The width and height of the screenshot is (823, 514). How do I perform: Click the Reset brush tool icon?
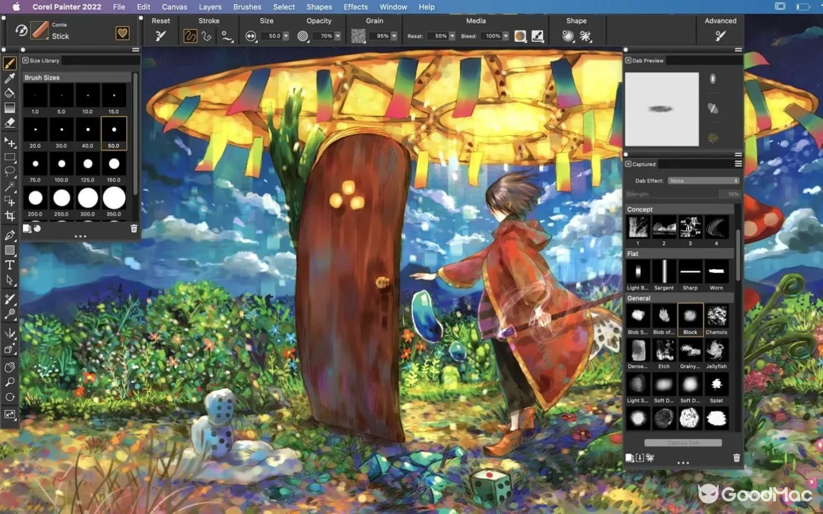pos(161,36)
